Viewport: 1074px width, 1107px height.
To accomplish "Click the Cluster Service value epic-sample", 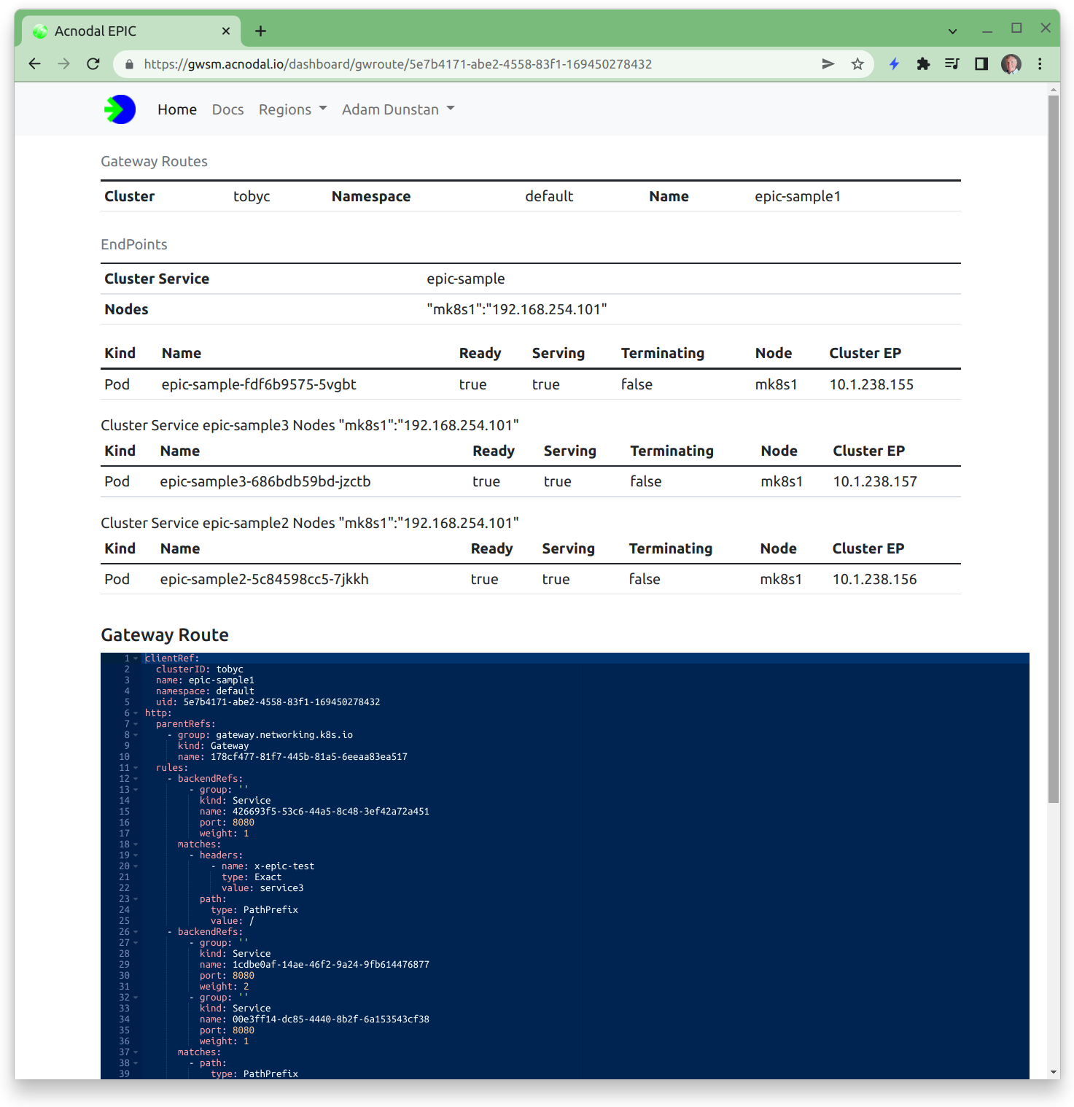I will pyautogui.click(x=466, y=279).
